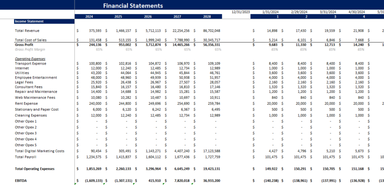This screenshot has height=185, width=384.
Task: Select the Gross Profit Margin label
Action: coord(30,50)
